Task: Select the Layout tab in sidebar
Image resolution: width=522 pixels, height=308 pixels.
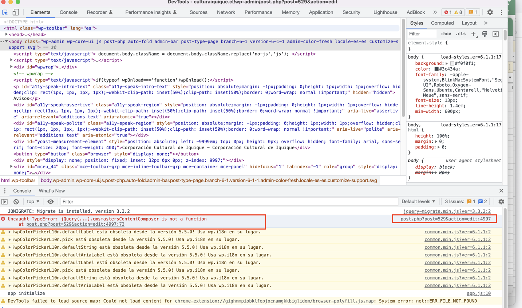Action: pos(469,23)
